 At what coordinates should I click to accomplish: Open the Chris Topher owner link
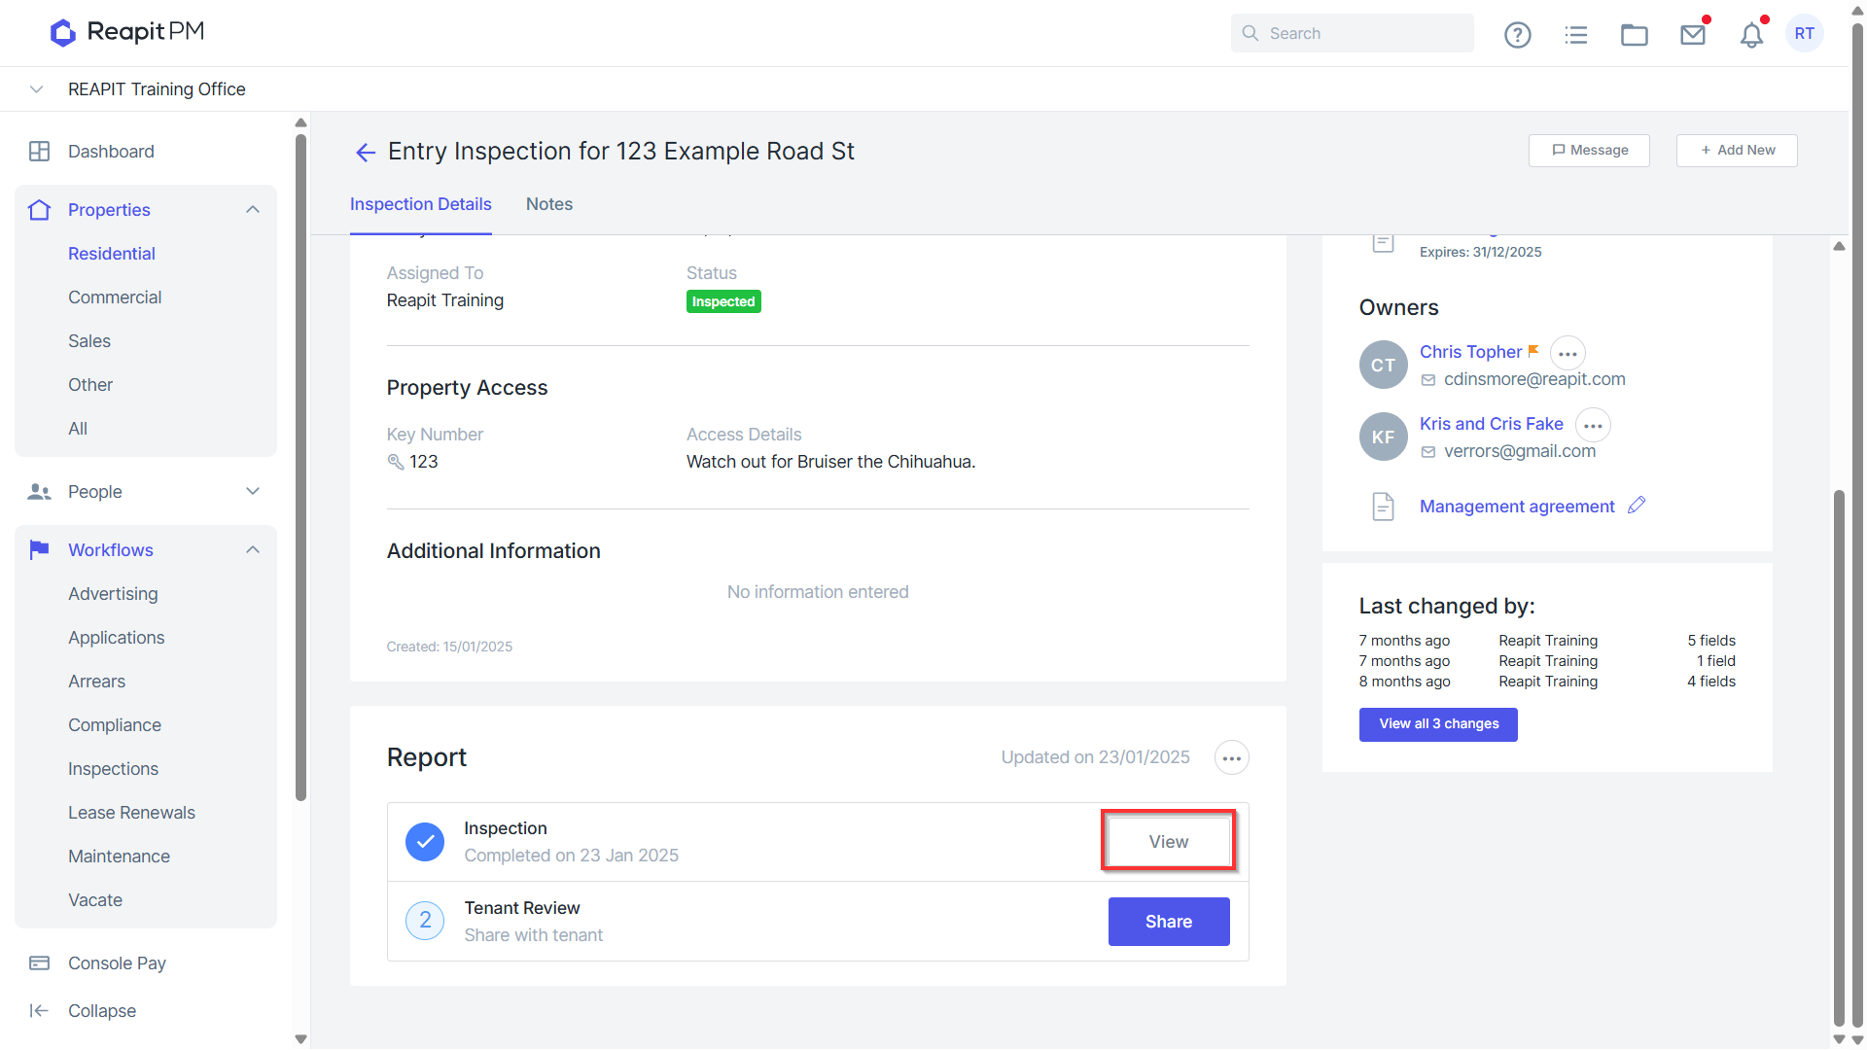coord(1470,352)
